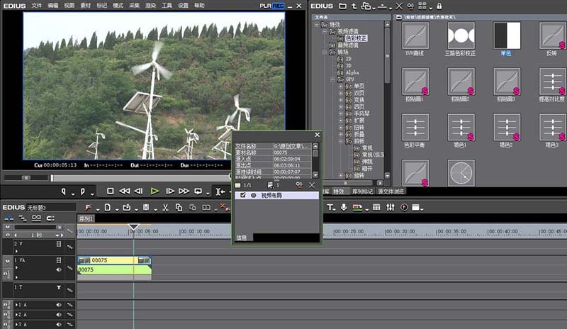Click the 00075 video clip on timeline
Viewport: 567px width, 329px height.
(114, 260)
